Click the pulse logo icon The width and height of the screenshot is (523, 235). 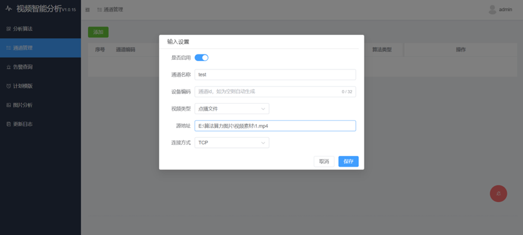click(8, 8)
